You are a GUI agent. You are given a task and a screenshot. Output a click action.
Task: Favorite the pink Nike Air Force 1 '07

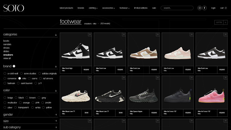[226, 78]
